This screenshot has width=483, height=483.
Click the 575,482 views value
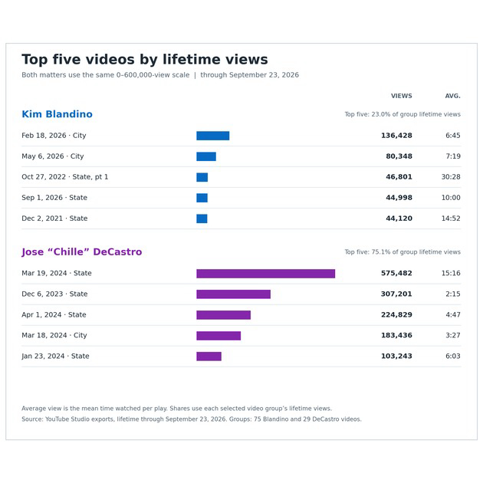pyautogui.click(x=396, y=273)
